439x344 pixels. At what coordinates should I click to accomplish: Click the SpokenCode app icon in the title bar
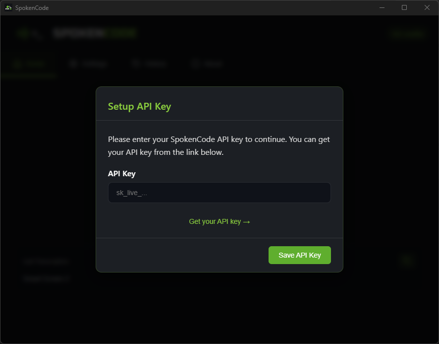(x=7, y=7)
